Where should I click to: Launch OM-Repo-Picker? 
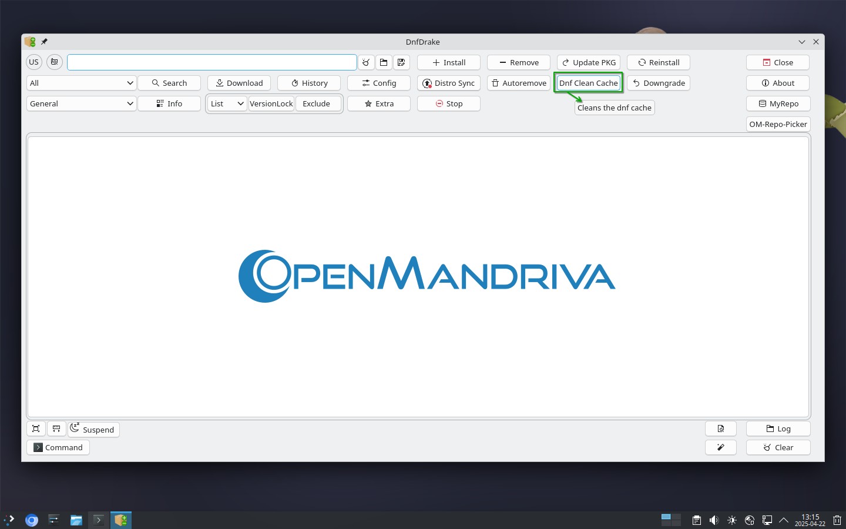[778, 124]
